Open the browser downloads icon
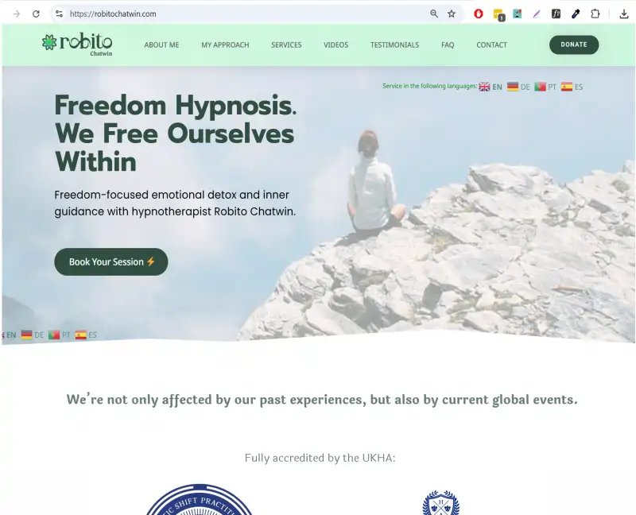The image size is (636, 515). click(x=624, y=14)
